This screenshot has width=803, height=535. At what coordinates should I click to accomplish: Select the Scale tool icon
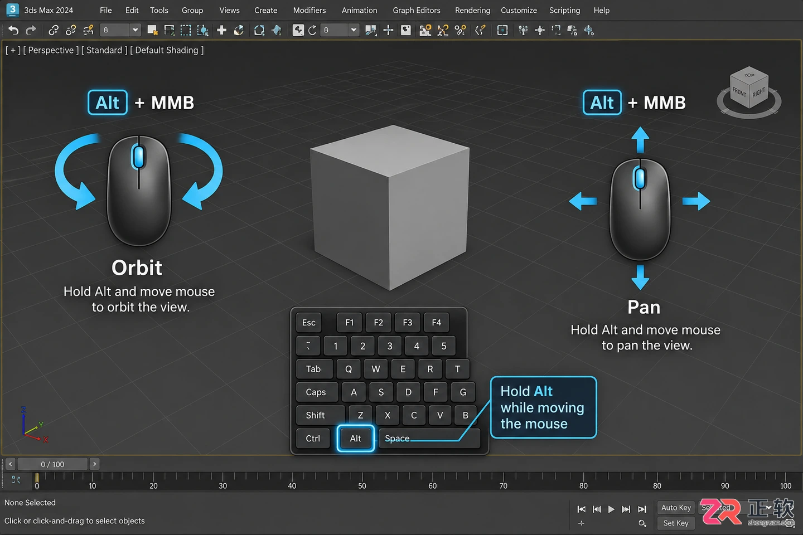pos(259,30)
